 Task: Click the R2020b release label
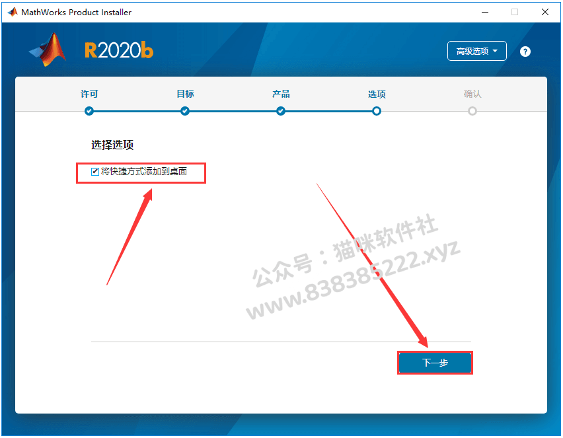(x=119, y=50)
